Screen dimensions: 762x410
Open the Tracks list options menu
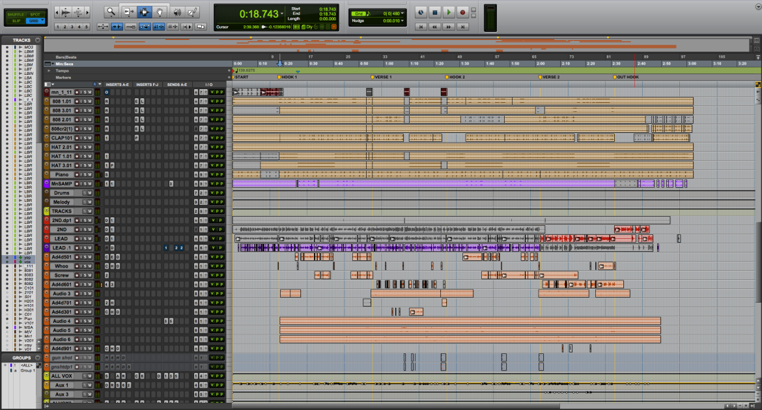(37, 40)
